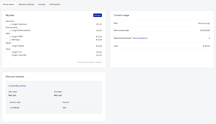Viewport: 216px width, 124px height.
Task: Click the Current usage heading
Action: point(121,15)
